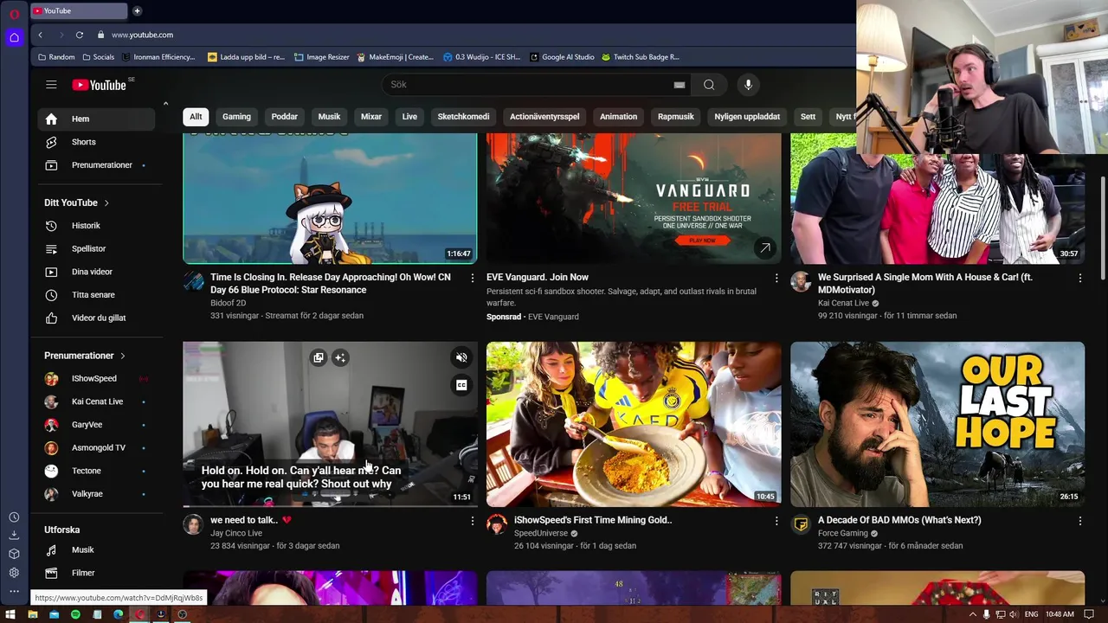This screenshot has height=623, width=1108.
Task: Click the search magnifier button
Action: coord(709,85)
